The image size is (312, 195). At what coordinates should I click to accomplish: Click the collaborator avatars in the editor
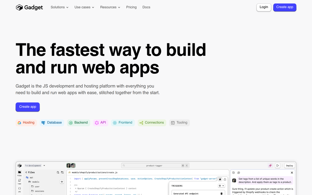tap(71, 166)
